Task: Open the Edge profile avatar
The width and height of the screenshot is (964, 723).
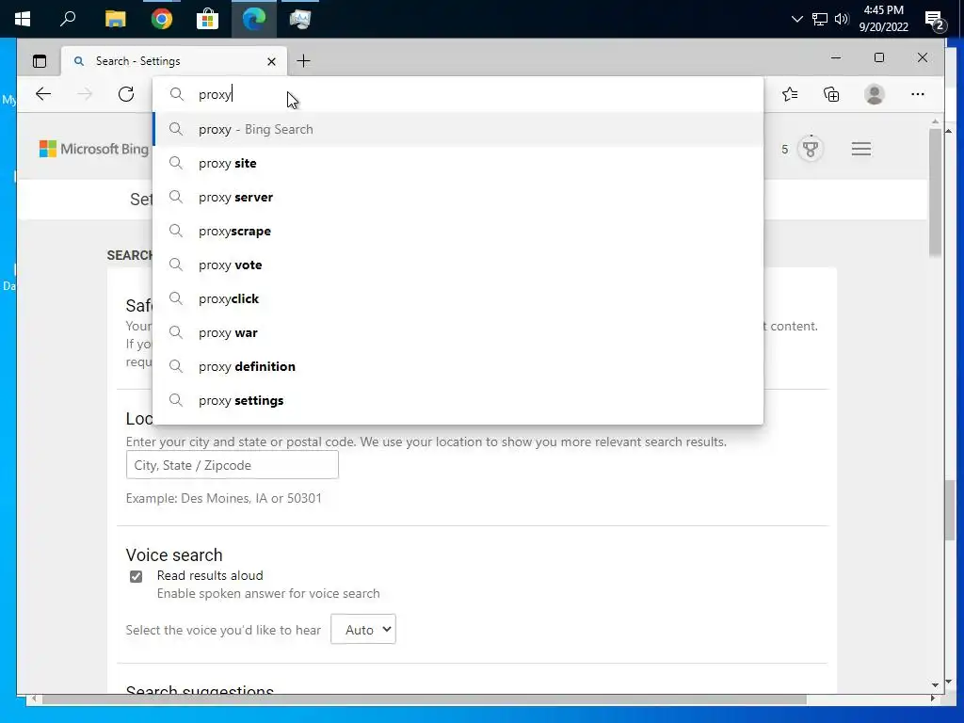Action: (x=875, y=94)
